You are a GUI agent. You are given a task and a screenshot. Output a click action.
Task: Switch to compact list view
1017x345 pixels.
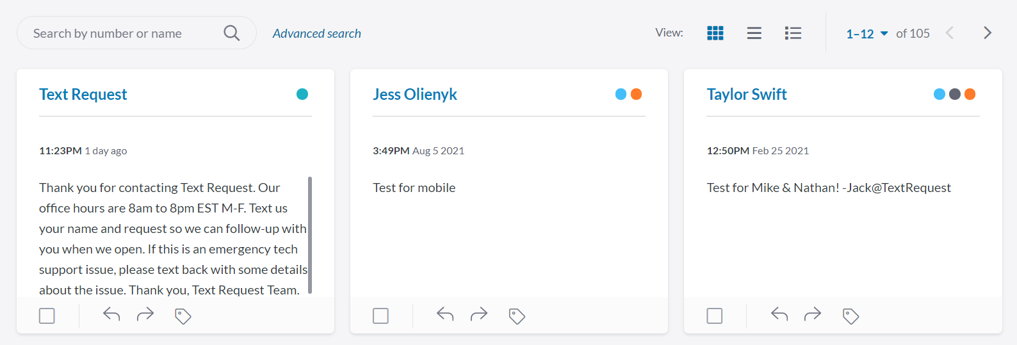coord(754,33)
